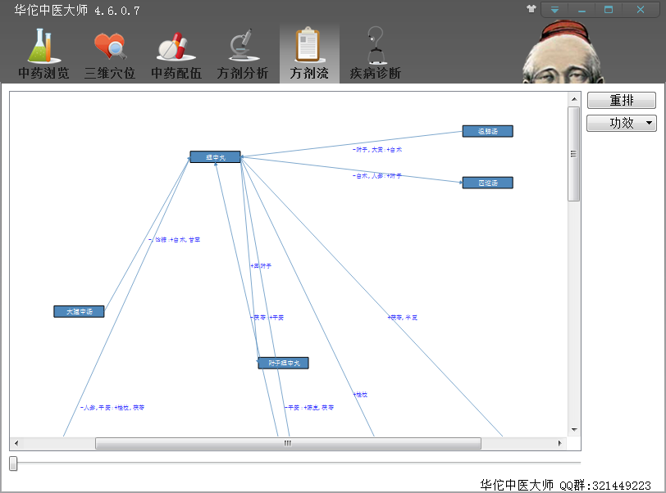Select the 大建中汤 node
The height and width of the screenshot is (493, 666).
click(79, 311)
